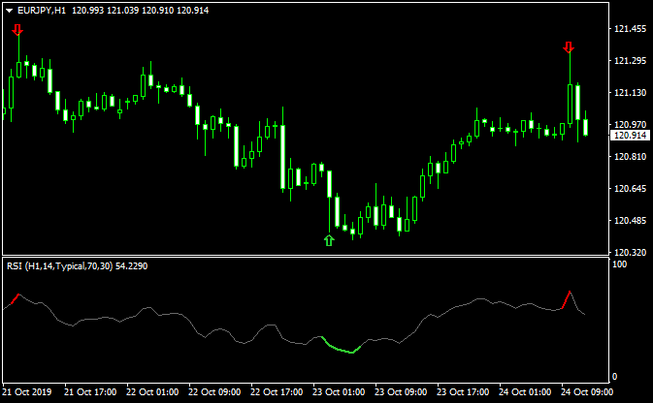Image resolution: width=653 pixels, height=403 pixels.
Task: Select the red sell arrow on 24 Oct
Action: click(x=569, y=47)
